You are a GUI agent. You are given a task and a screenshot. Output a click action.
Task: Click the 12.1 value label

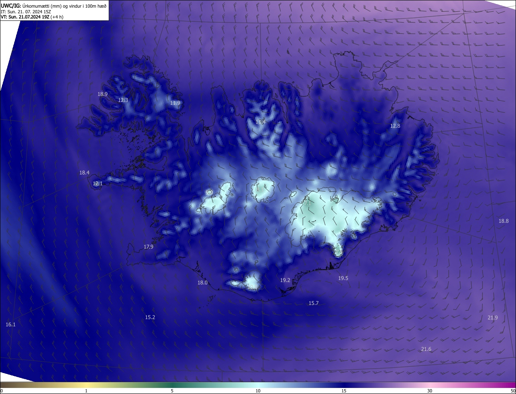point(98,184)
